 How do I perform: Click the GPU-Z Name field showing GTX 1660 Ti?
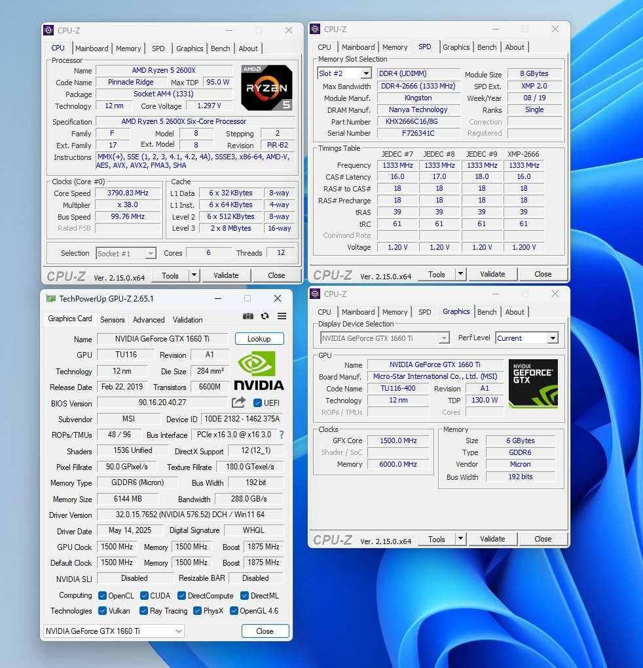tap(162, 339)
